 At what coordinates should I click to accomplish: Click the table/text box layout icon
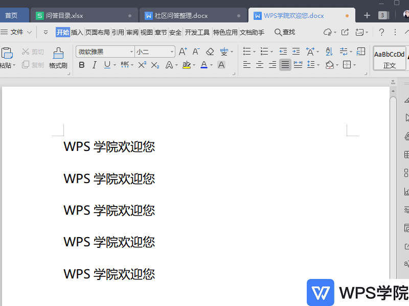pyautogui.click(x=361, y=52)
